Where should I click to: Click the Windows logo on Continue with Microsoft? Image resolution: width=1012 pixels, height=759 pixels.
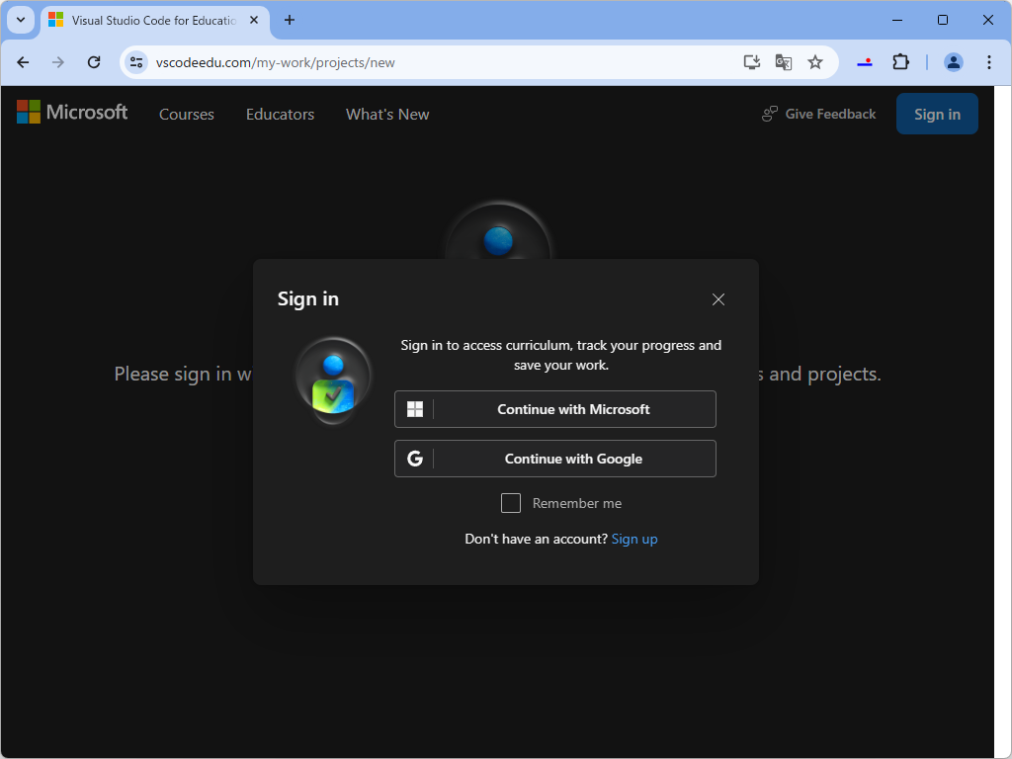(x=415, y=408)
